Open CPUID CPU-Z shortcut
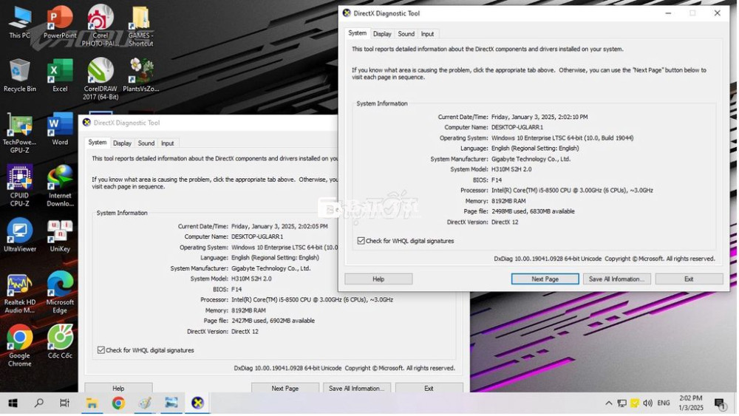 click(x=19, y=186)
